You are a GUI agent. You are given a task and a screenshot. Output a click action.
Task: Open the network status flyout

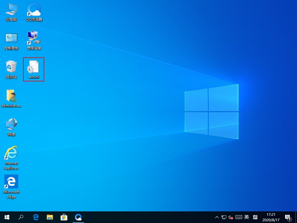pyautogui.click(x=224, y=217)
